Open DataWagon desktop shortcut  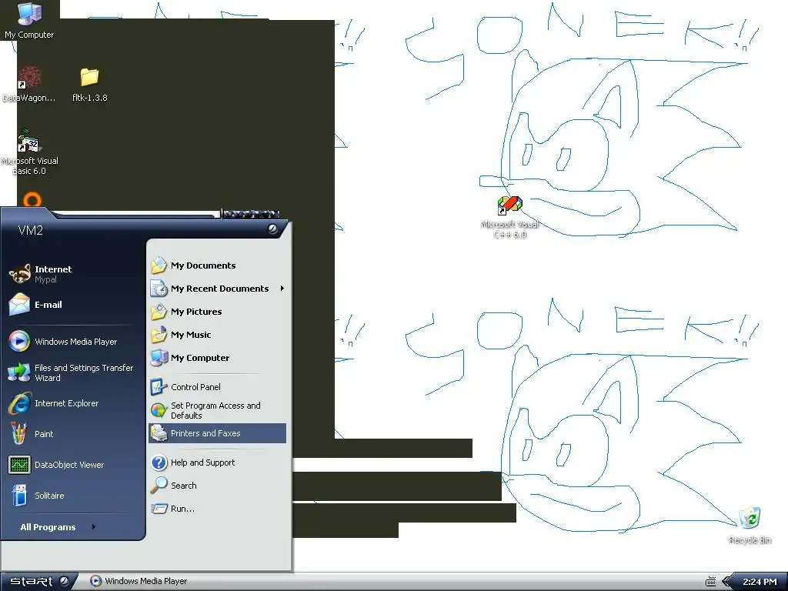(29, 84)
